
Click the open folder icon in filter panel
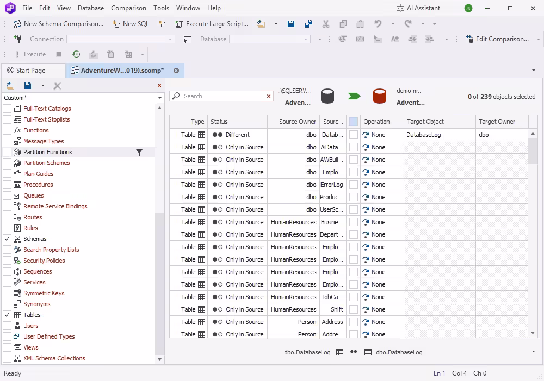(10, 86)
